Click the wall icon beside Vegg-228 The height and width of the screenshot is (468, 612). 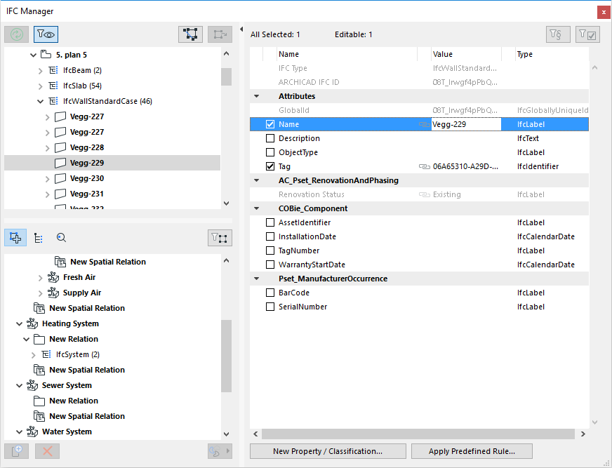60,147
